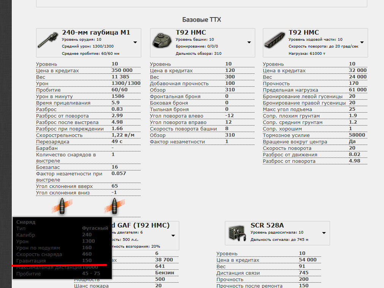384x288 pixels.
Task: Select the second orange shell icon
Action: coord(114,206)
